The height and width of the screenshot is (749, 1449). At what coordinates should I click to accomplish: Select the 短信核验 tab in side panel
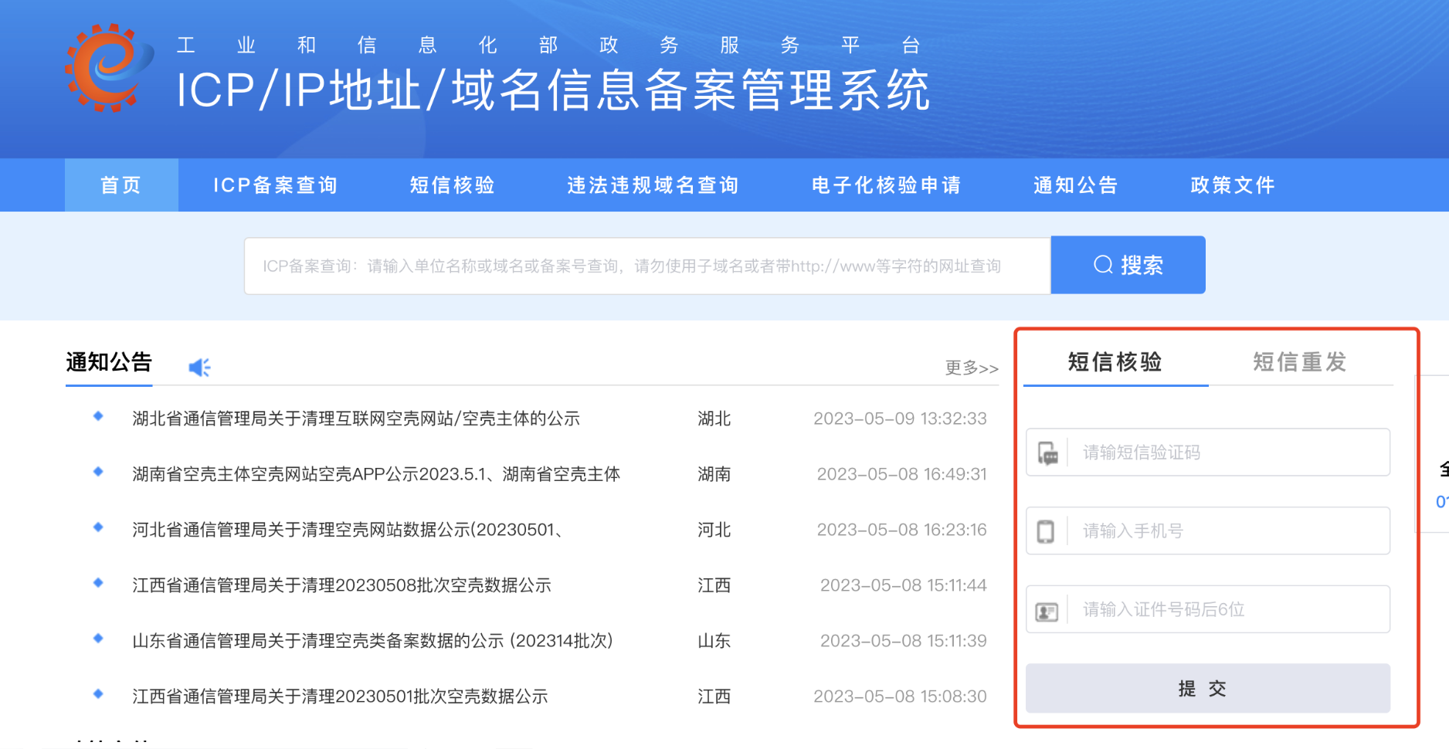pos(1115,361)
